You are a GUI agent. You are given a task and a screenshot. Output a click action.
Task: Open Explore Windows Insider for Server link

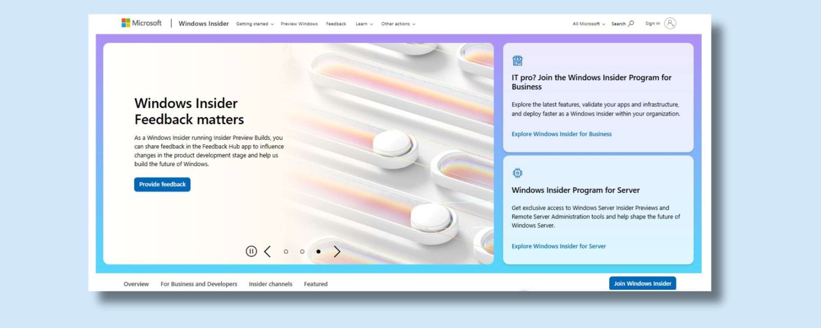[x=558, y=246]
